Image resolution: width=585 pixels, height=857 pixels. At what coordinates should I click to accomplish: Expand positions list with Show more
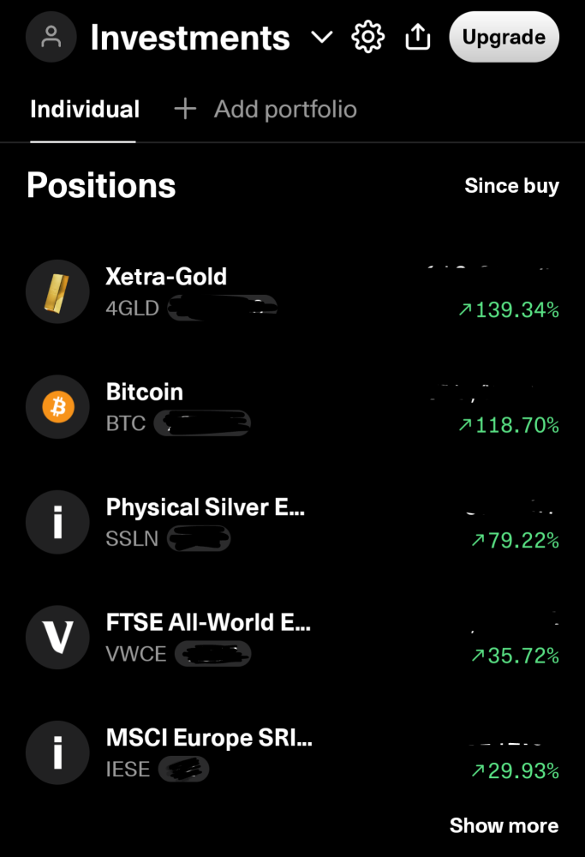click(x=504, y=825)
